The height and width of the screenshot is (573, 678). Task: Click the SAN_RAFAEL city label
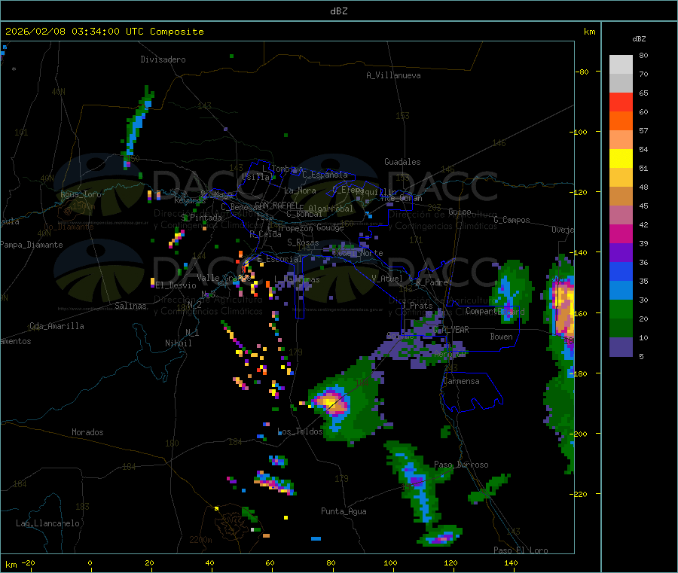click(x=276, y=205)
